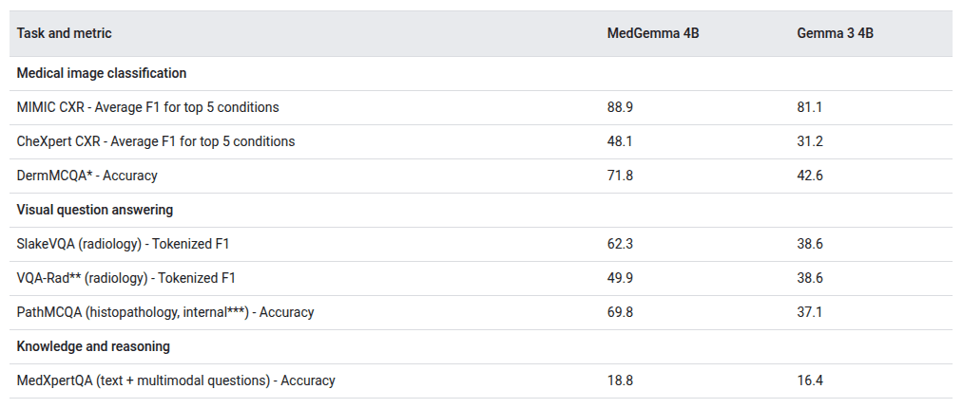Viewport: 963px width, 408px height.
Task: Select the 88.9 MedGemma score cell
Action: [620, 107]
